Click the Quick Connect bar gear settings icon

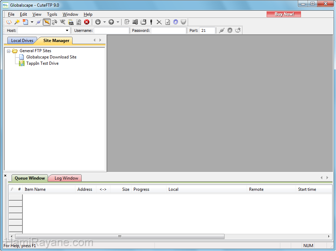pos(230,30)
